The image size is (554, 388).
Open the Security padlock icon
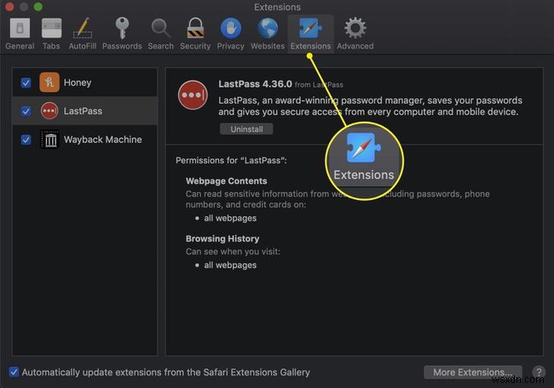pyautogui.click(x=195, y=28)
